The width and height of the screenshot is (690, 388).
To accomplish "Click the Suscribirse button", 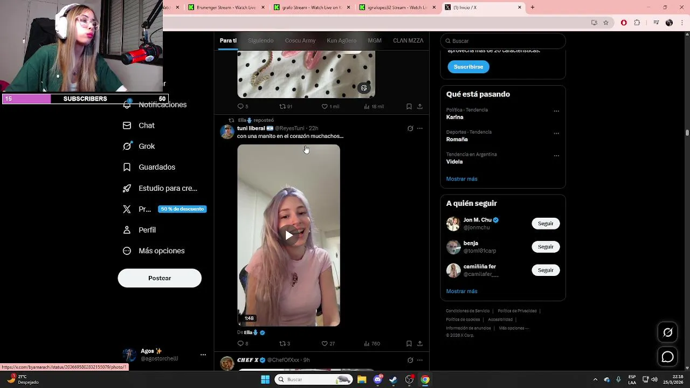I will tap(468, 67).
